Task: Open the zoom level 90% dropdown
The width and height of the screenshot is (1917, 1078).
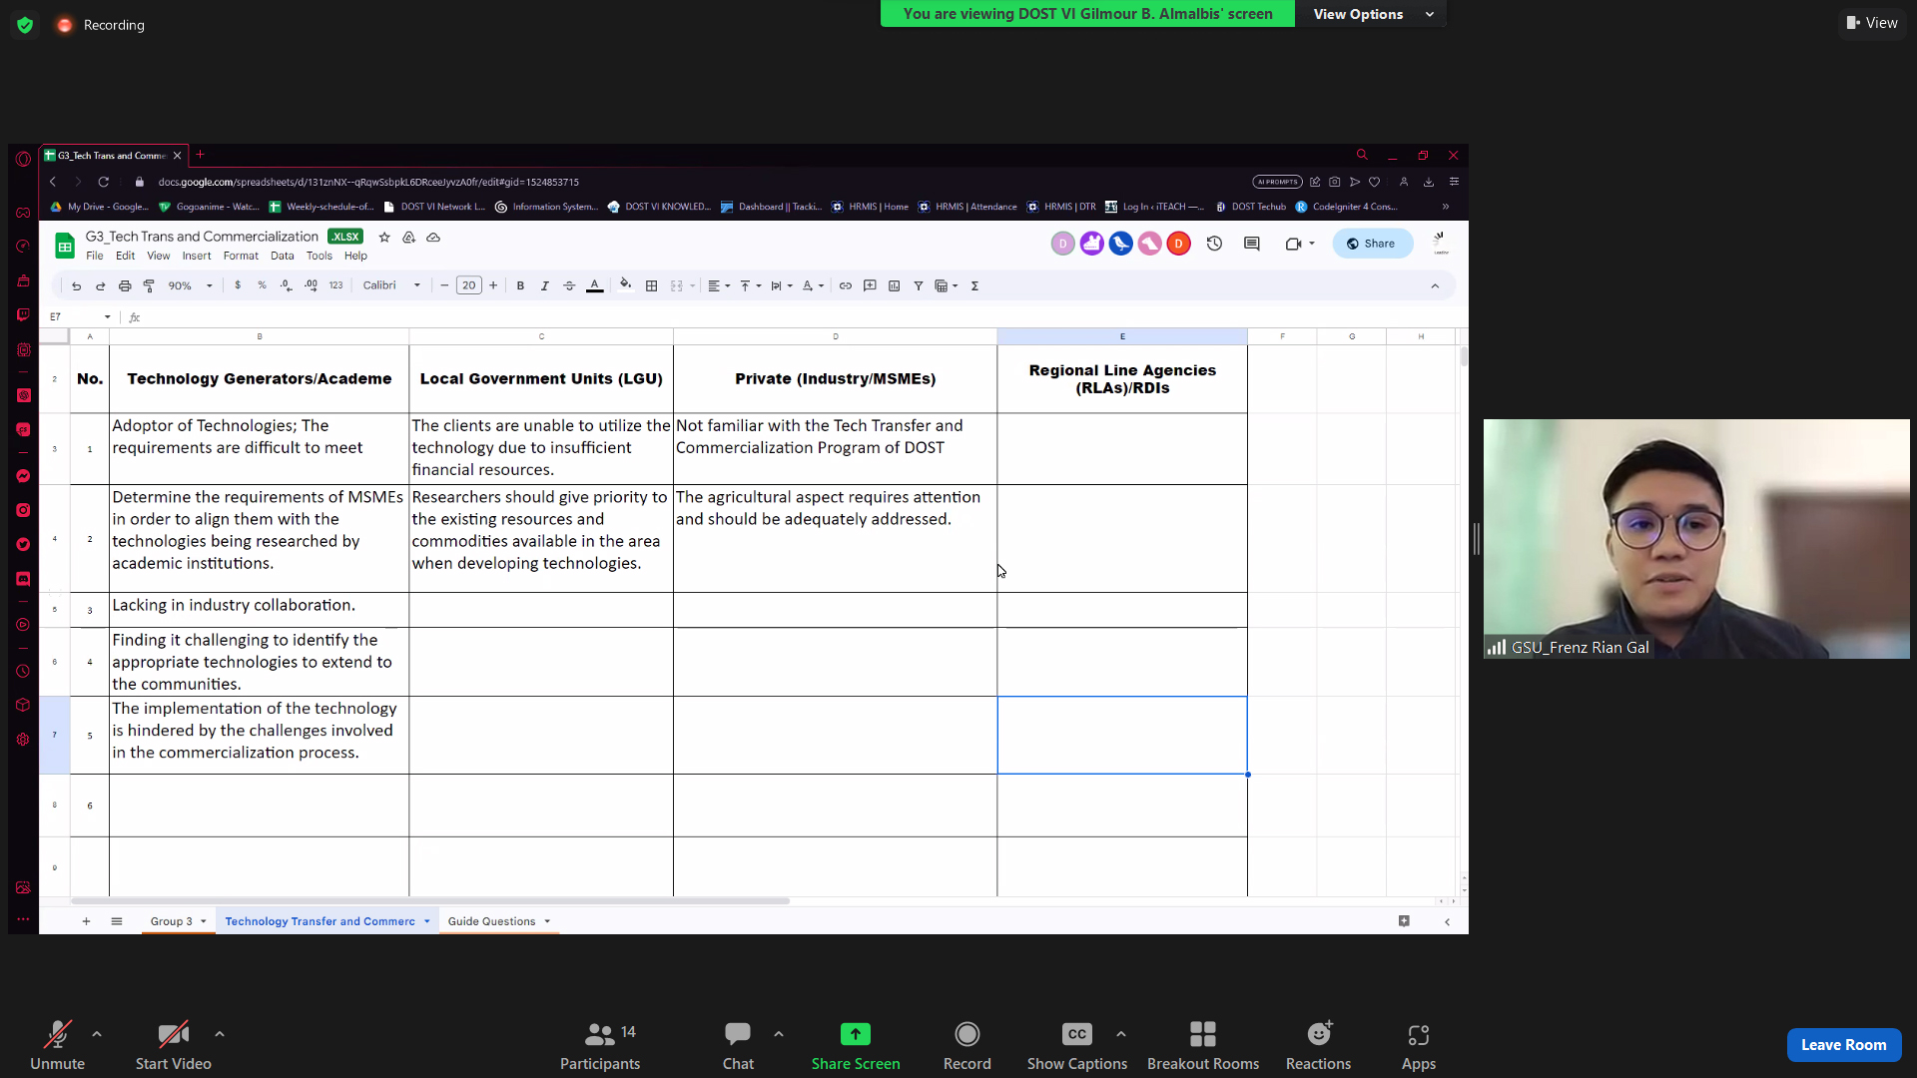Action: 191,285
